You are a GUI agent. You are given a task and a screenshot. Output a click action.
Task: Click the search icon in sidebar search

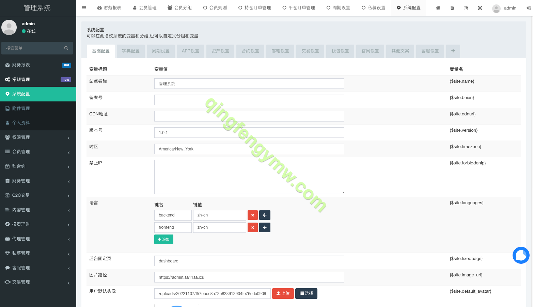[66, 48]
